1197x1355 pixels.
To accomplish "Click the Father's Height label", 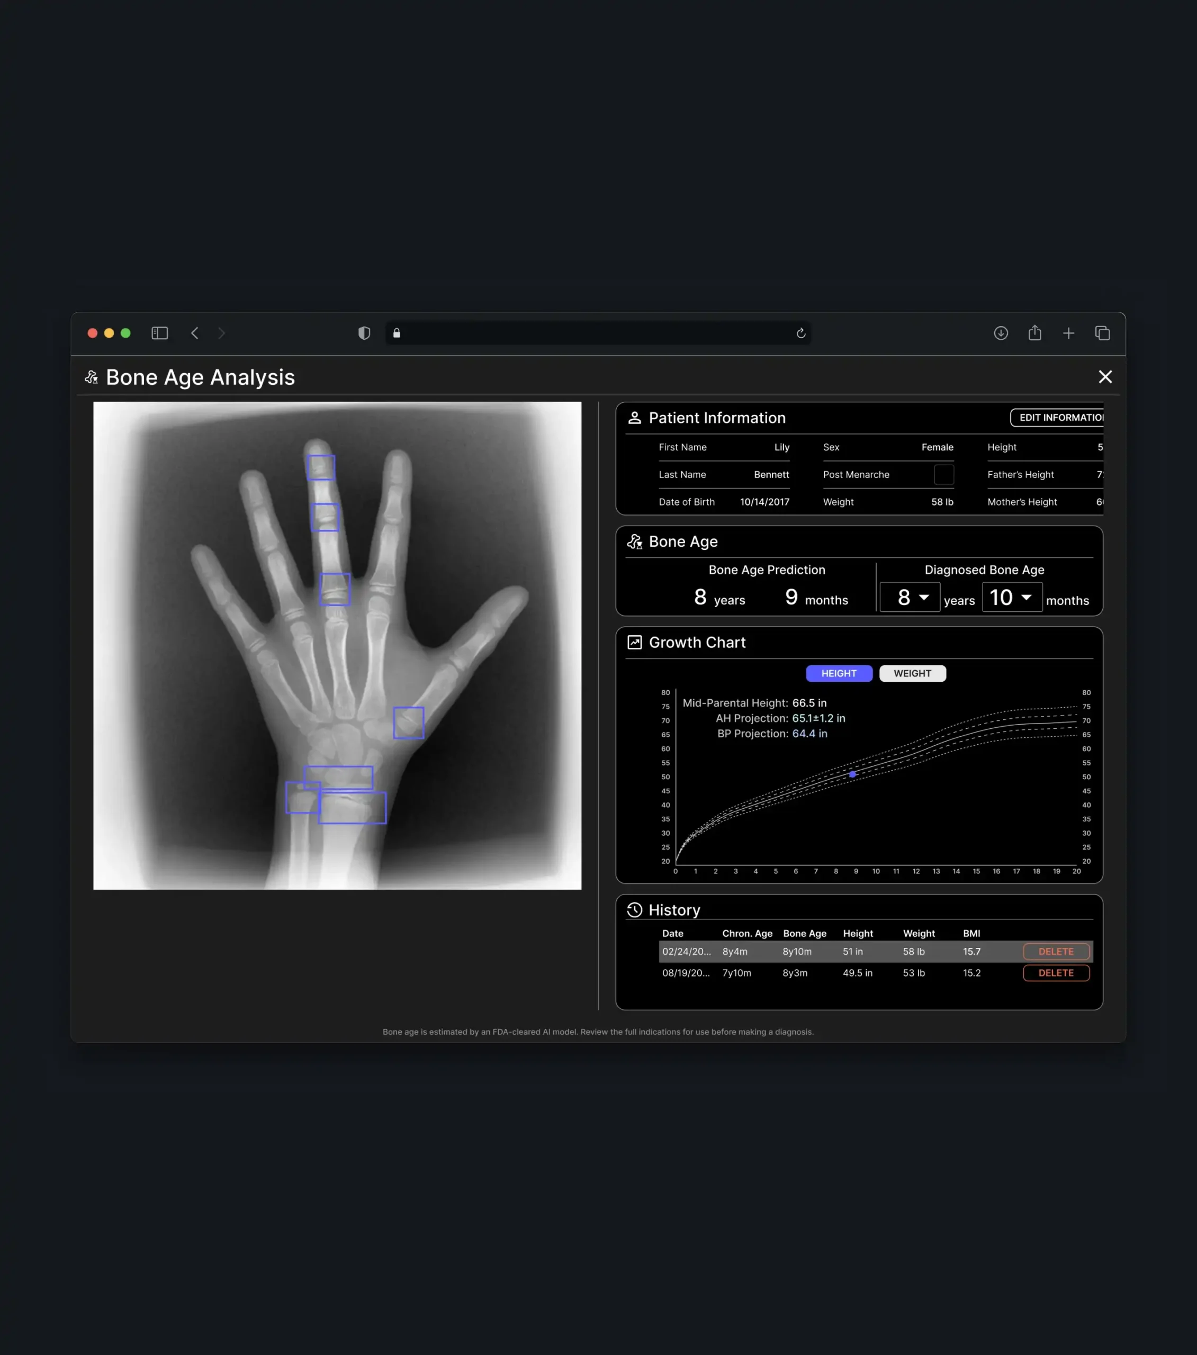I will coord(1021,475).
